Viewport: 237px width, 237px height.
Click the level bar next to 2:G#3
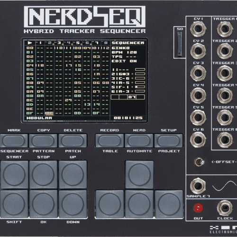[x=140, y=74]
